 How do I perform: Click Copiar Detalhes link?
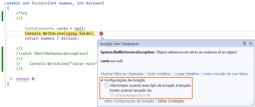click(x=187, y=74)
